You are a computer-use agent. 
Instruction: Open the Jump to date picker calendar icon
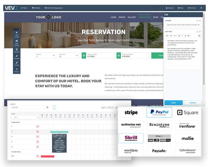pyautogui.click(x=47, y=107)
